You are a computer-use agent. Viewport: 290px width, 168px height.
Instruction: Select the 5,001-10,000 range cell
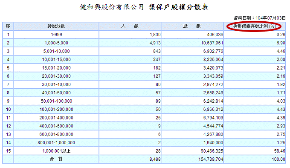[56, 51]
